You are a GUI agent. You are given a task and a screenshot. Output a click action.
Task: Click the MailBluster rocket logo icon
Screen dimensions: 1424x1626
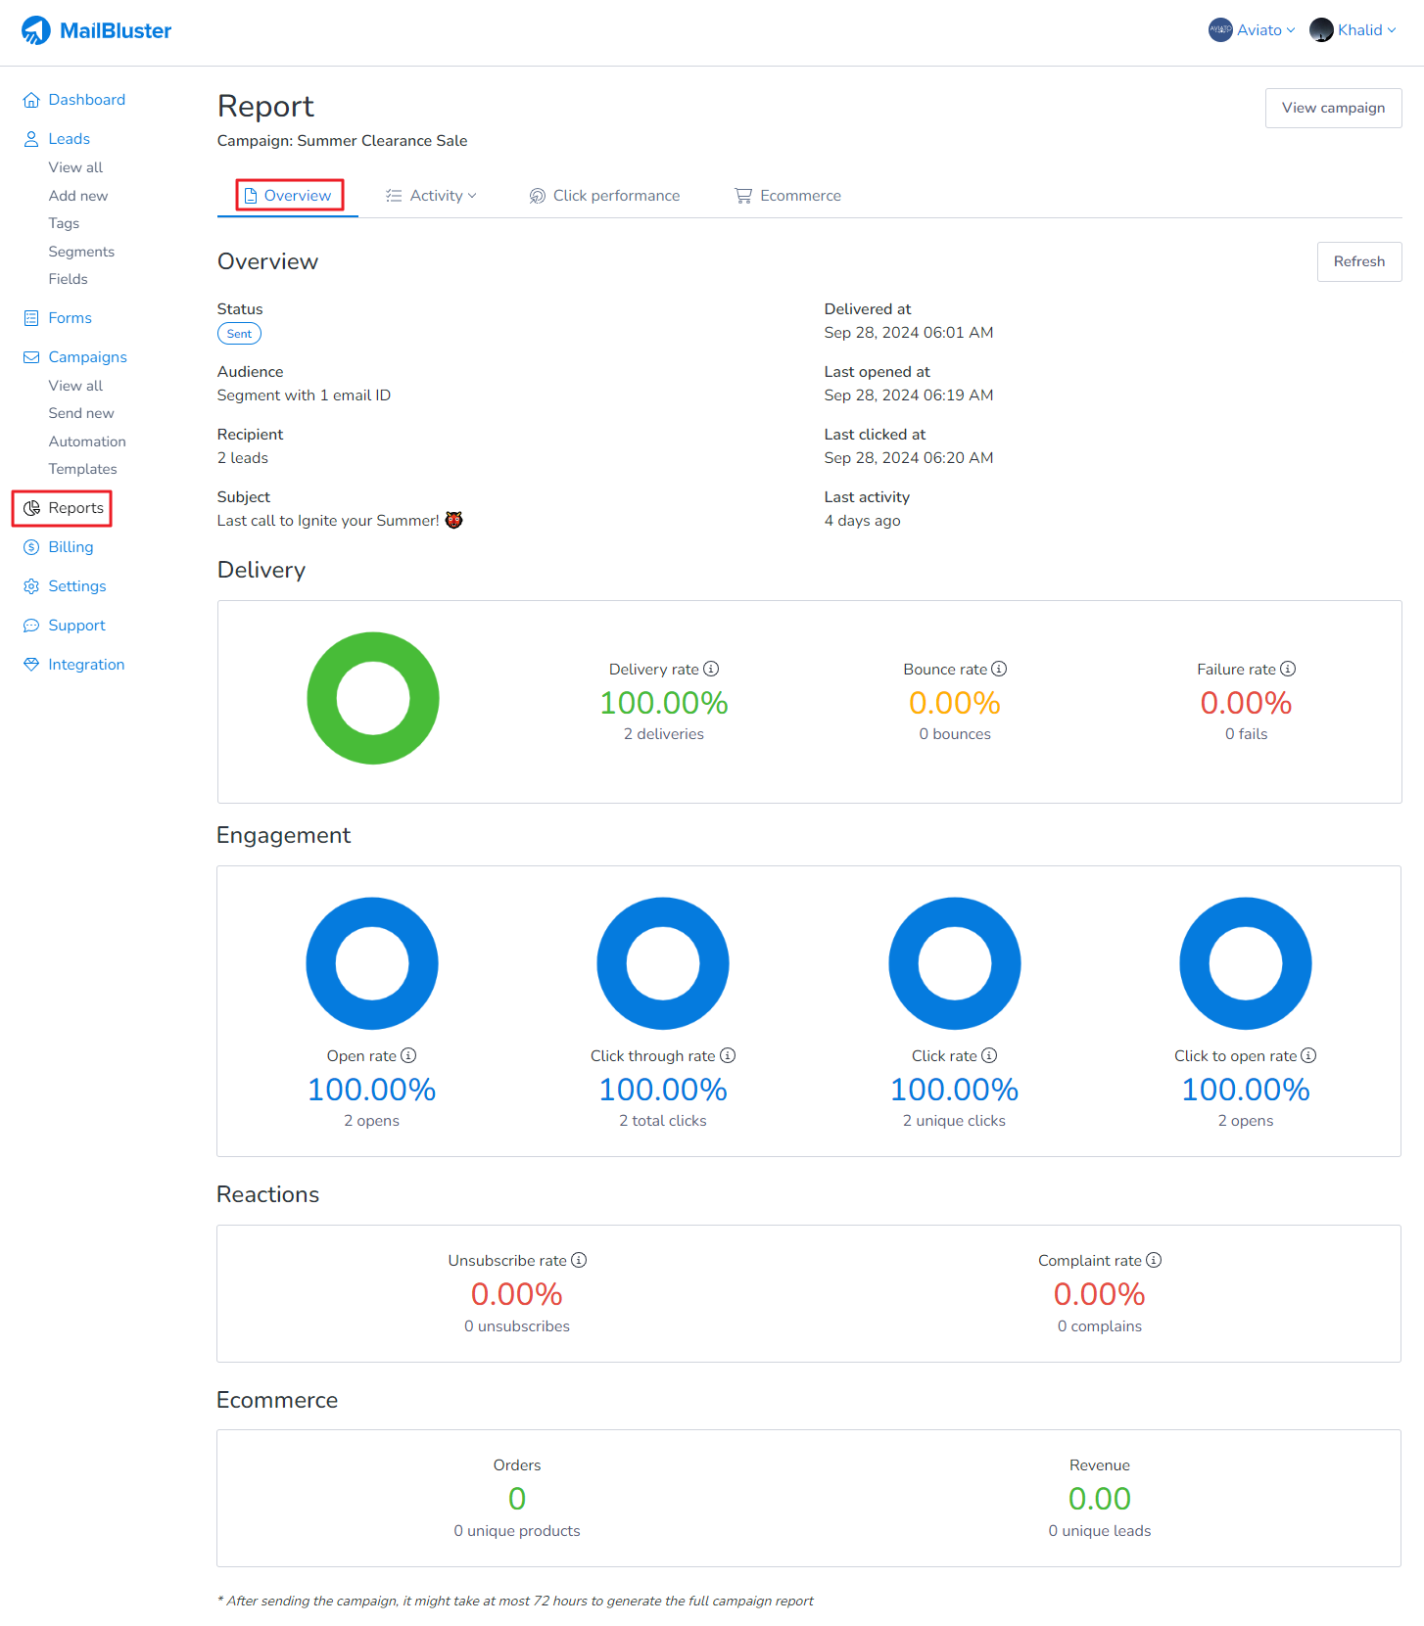(x=36, y=30)
